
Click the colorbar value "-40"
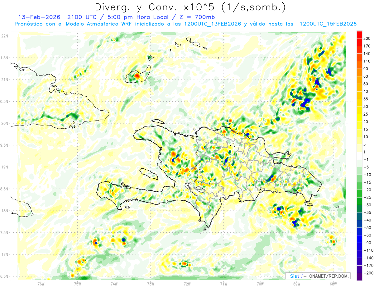(x=368, y=220)
